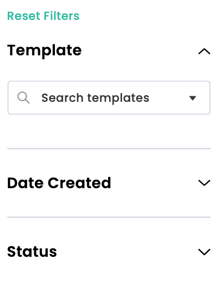Screen dimensions: 224x290
Task: Expand the Status section with its down chevron
Action: point(204,252)
